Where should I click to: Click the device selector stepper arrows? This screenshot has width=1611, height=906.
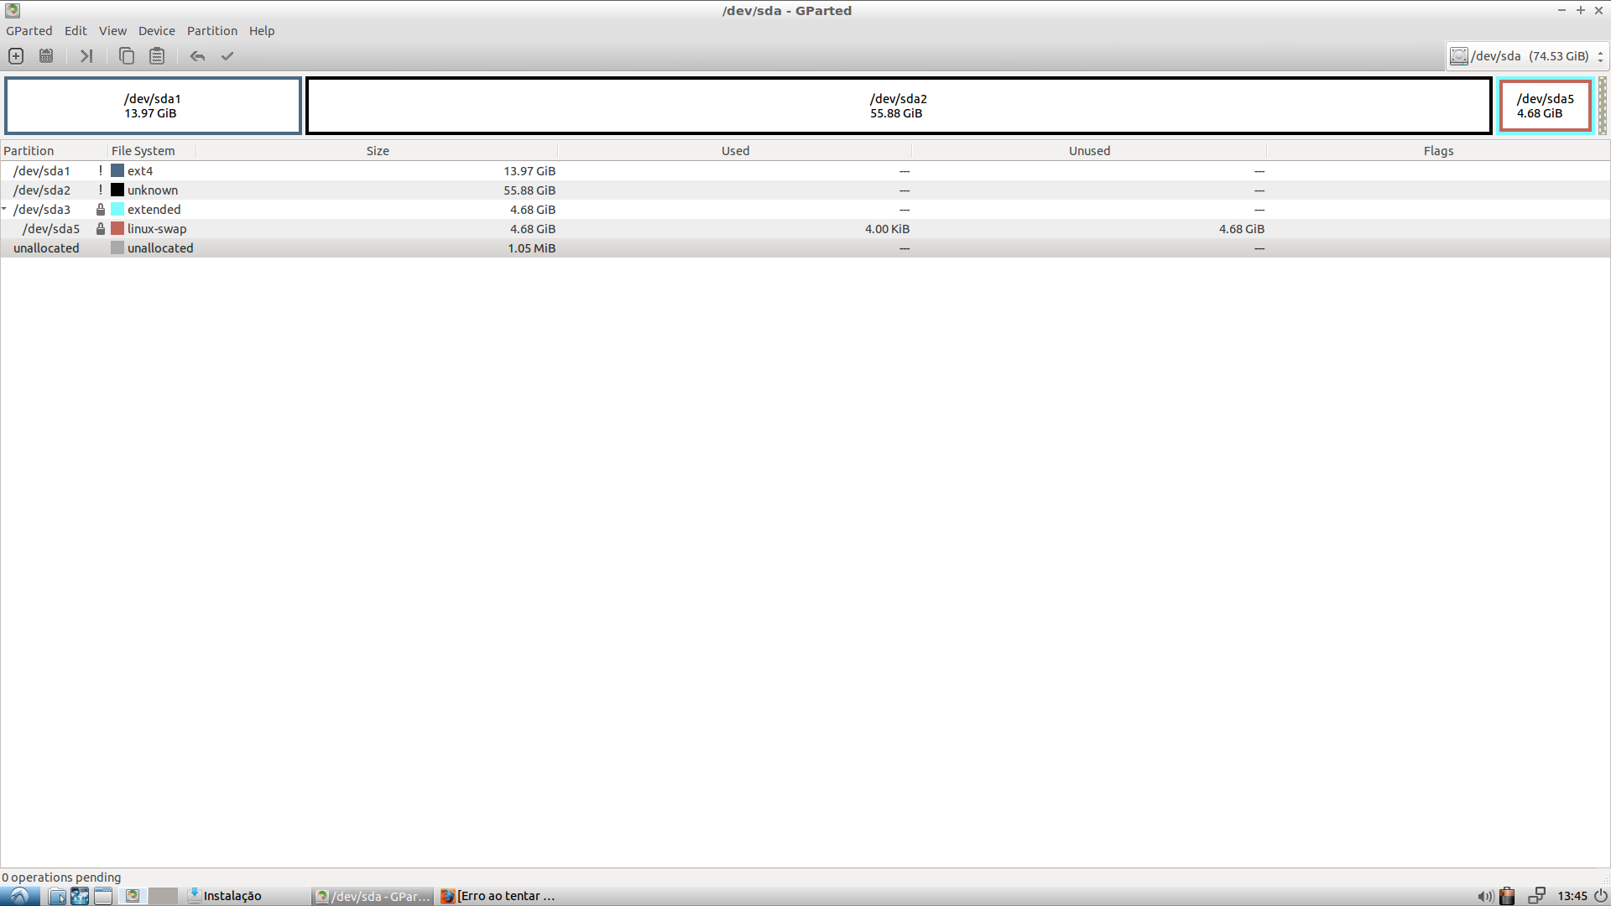[1600, 56]
